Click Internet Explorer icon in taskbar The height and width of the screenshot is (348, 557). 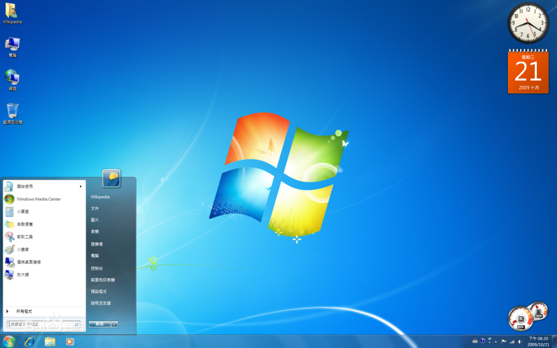tap(30, 341)
